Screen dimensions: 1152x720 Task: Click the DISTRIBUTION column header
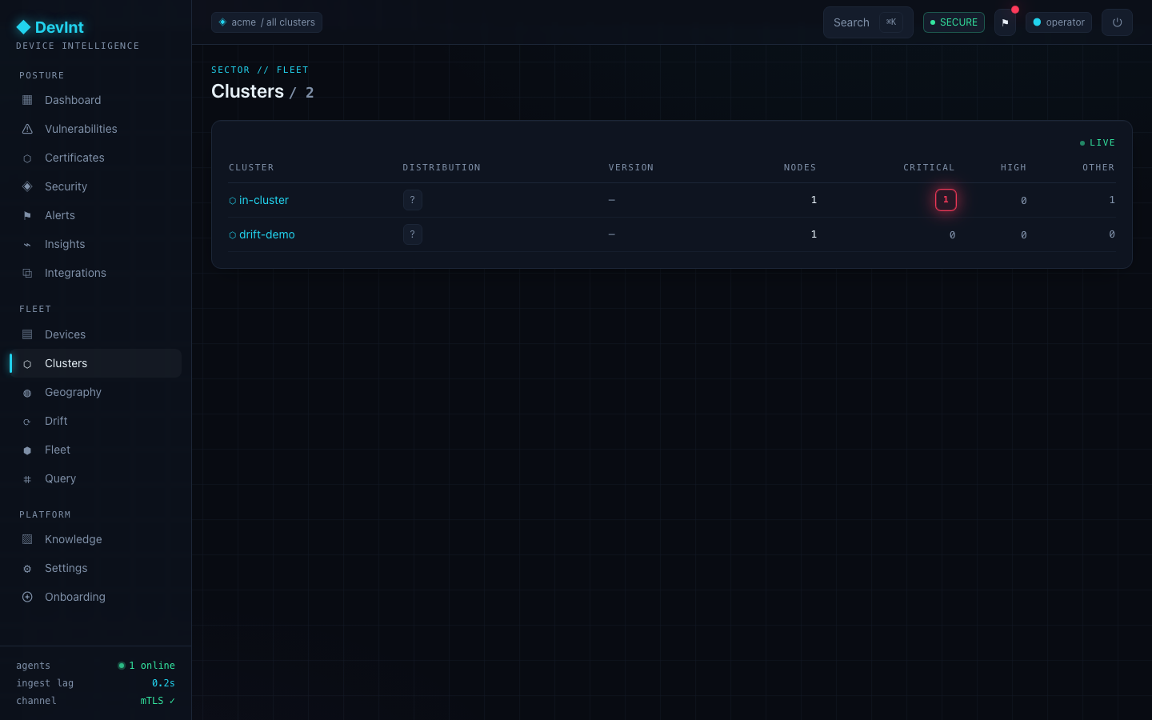click(442, 167)
